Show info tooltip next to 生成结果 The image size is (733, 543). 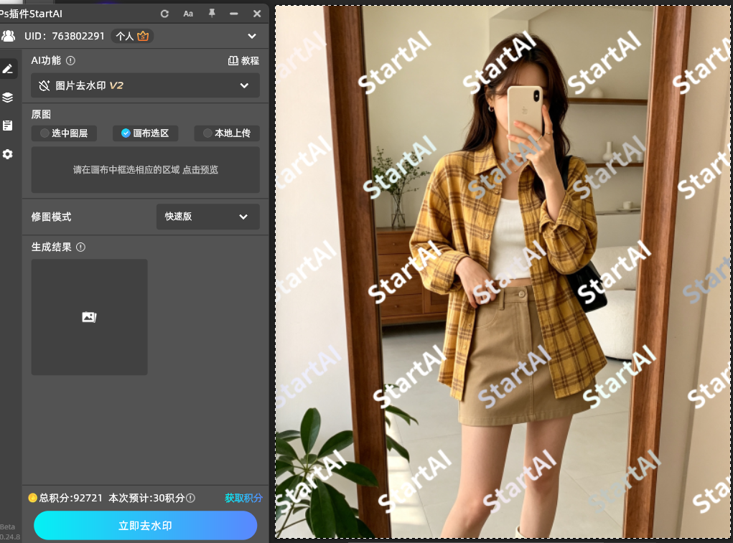tap(81, 247)
